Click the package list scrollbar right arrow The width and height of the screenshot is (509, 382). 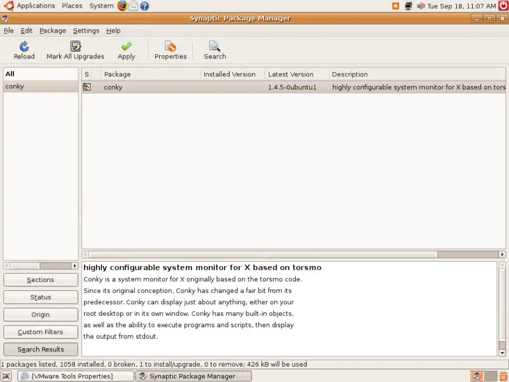click(502, 254)
